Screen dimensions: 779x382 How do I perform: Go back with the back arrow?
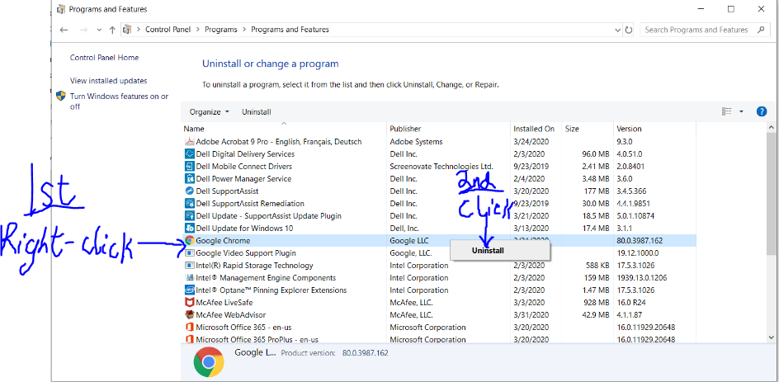64,30
